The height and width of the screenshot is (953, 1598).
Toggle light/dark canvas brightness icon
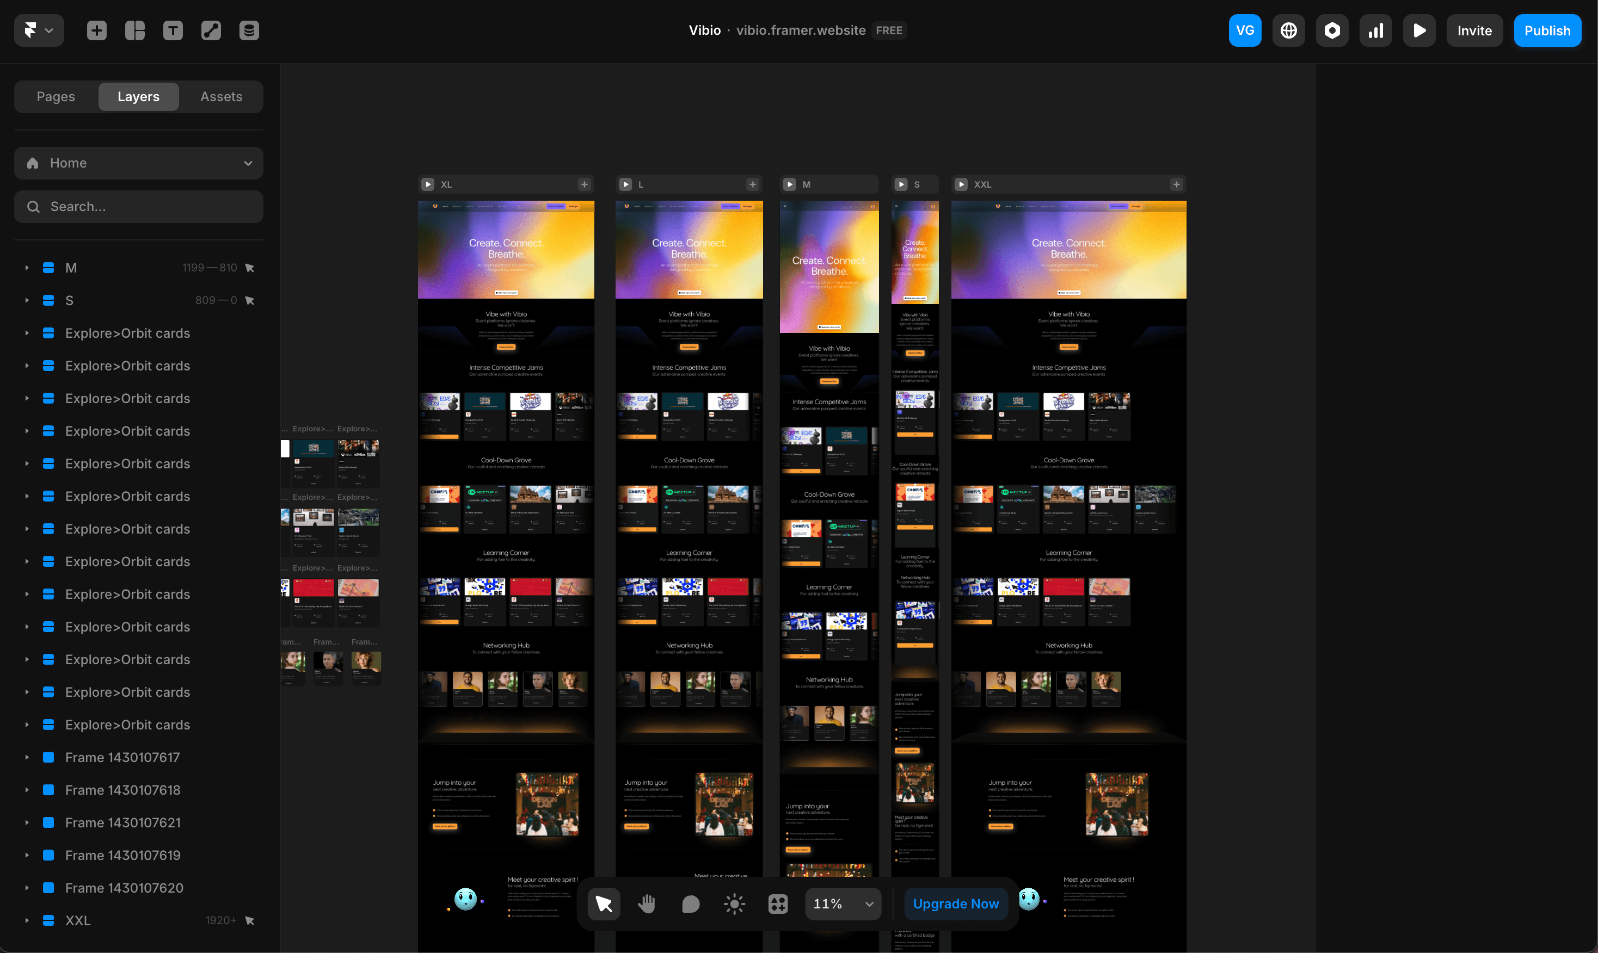[734, 904]
